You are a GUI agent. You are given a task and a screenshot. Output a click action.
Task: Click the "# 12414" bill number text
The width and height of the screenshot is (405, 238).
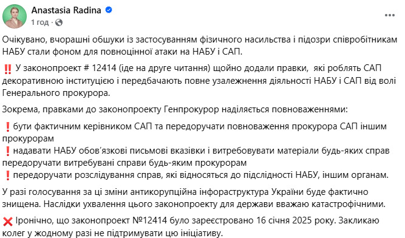pyautogui.click(x=100, y=68)
